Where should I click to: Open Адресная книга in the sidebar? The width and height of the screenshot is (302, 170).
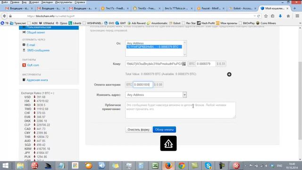point(37,80)
